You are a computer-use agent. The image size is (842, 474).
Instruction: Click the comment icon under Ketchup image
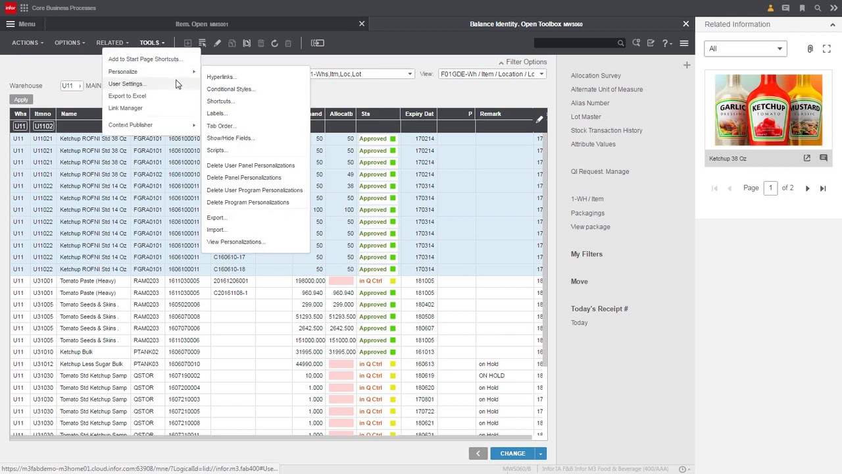[x=823, y=158]
